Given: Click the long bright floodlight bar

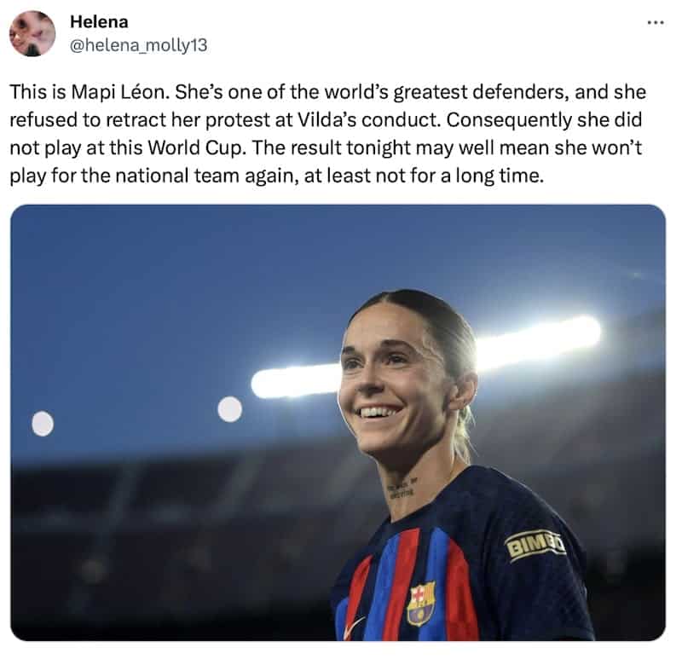Looking at the screenshot, I should (426, 356).
